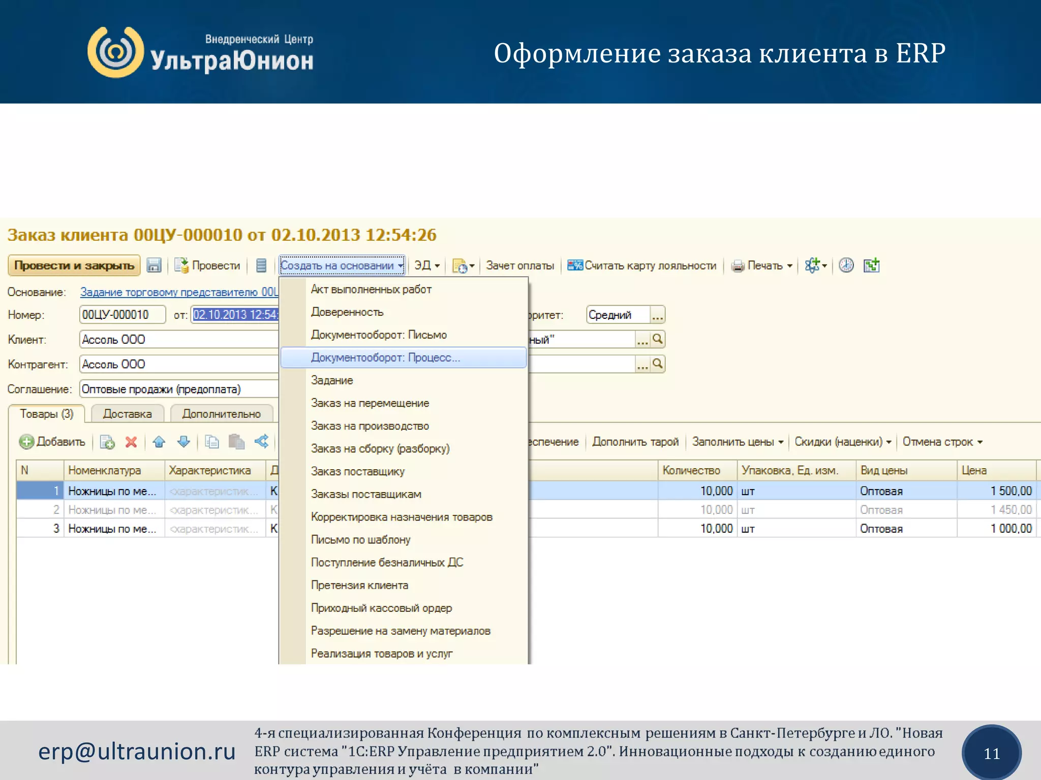Move row down with blue arrow

point(183,442)
